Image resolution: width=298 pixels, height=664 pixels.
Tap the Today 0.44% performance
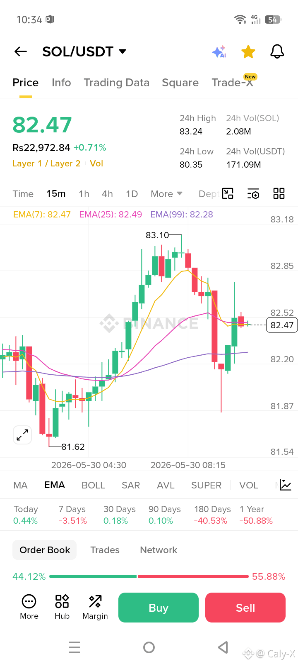(26, 515)
